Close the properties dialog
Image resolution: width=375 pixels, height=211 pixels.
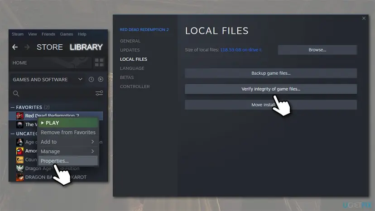(x=364, y=18)
